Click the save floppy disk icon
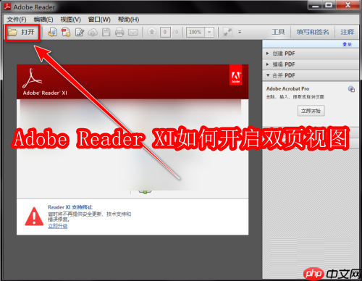The width and height of the screenshot is (362, 281). pyautogui.click(x=106, y=32)
